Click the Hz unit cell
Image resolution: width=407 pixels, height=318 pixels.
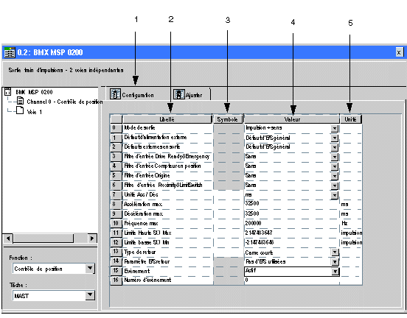[x=351, y=223]
